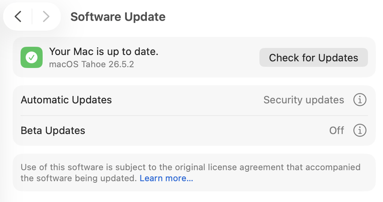
Task: Open the Beta Updates info icon
Action: 360,130
